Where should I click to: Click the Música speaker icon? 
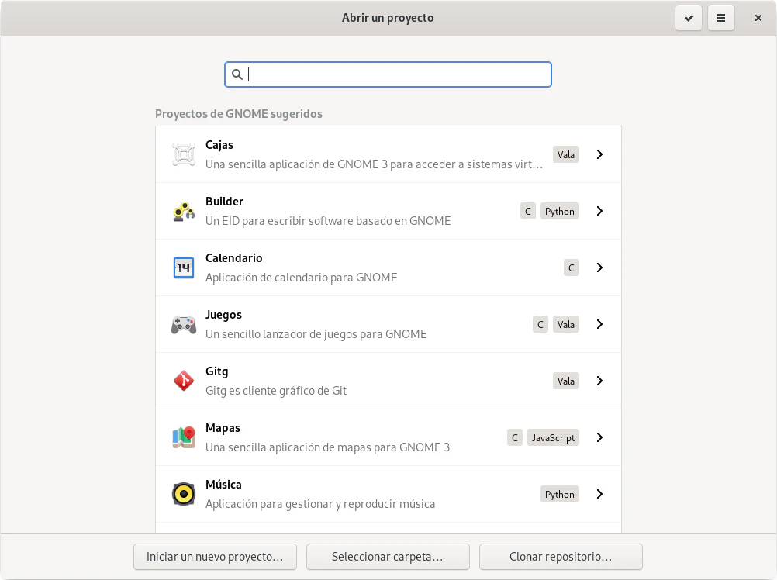coord(184,494)
